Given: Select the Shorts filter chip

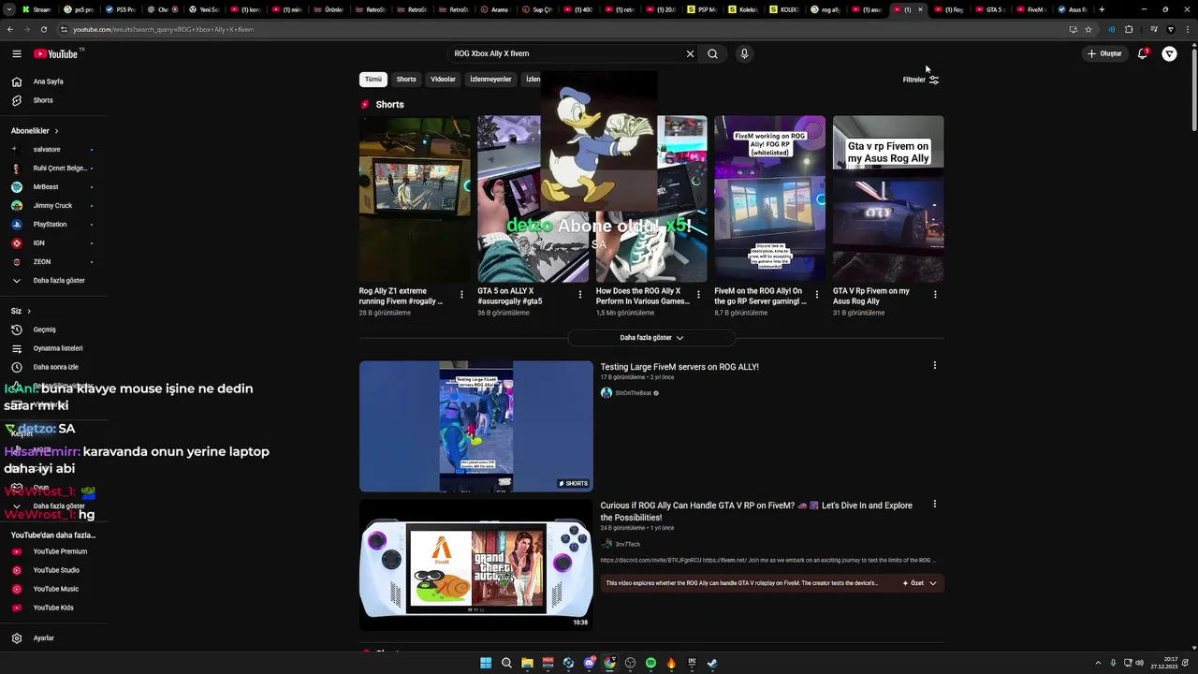Looking at the screenshot, I should 406,80.
